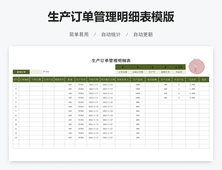222x170 pixels.
Task: Select the 生产总量 column header
Action: point(165,80)
